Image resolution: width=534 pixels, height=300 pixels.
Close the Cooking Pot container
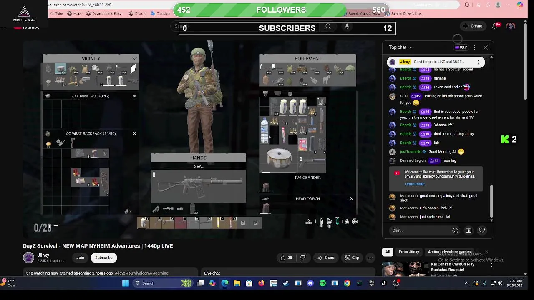point(134,96)
